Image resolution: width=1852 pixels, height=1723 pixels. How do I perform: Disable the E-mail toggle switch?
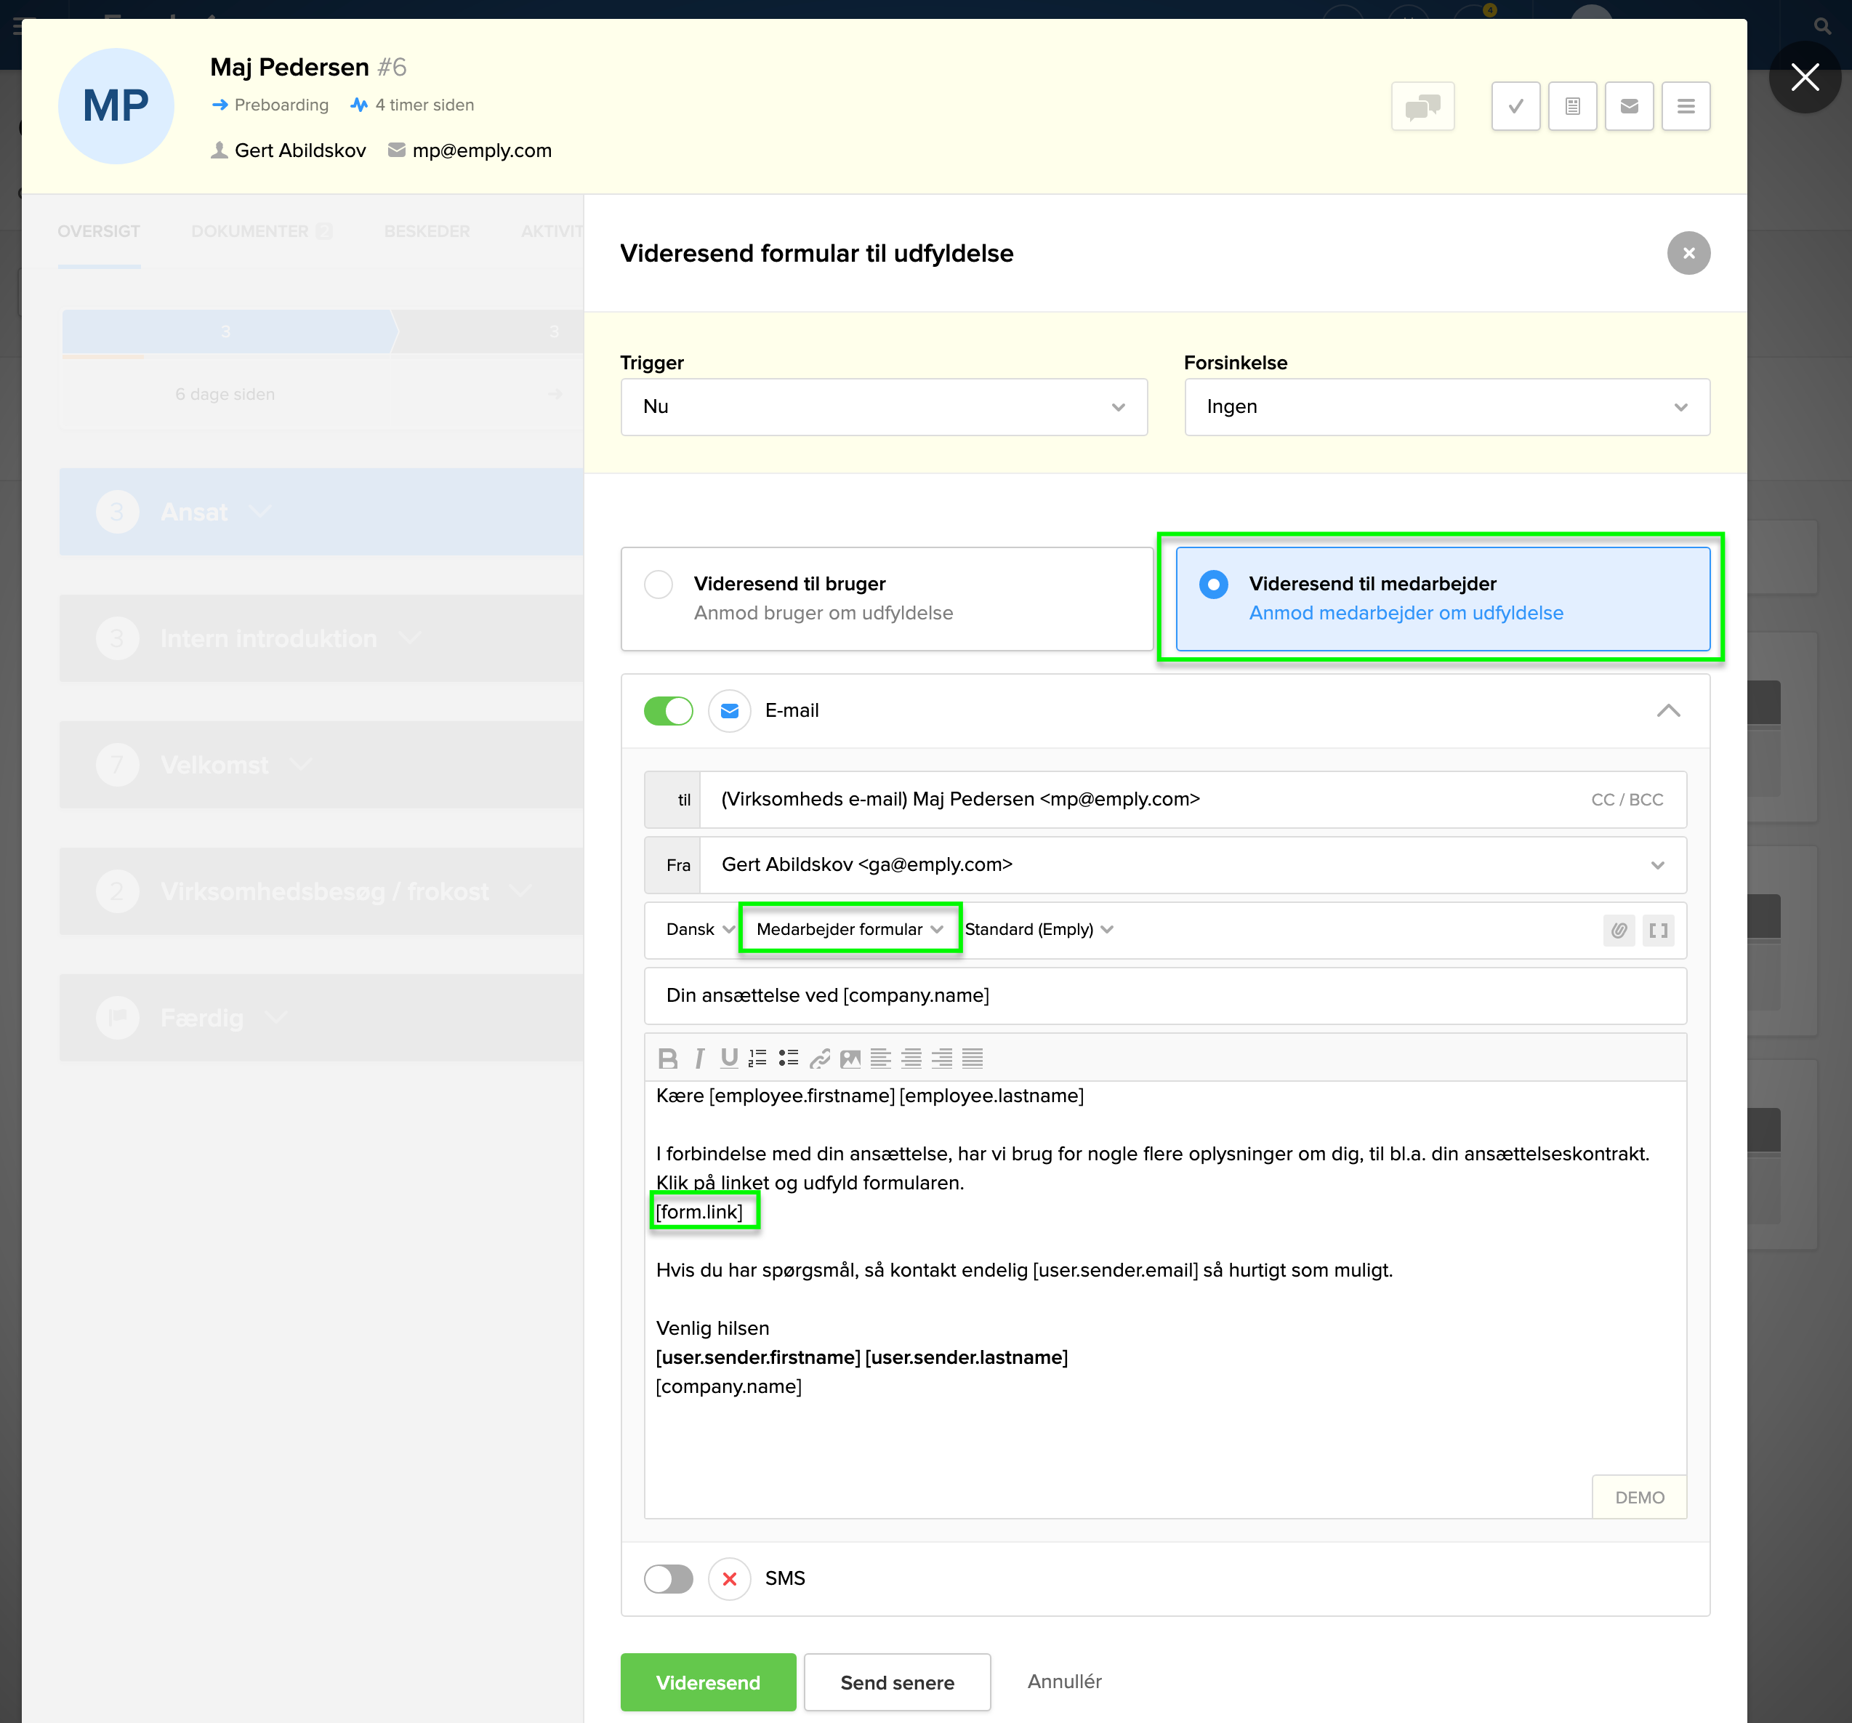tap(668, 711)
